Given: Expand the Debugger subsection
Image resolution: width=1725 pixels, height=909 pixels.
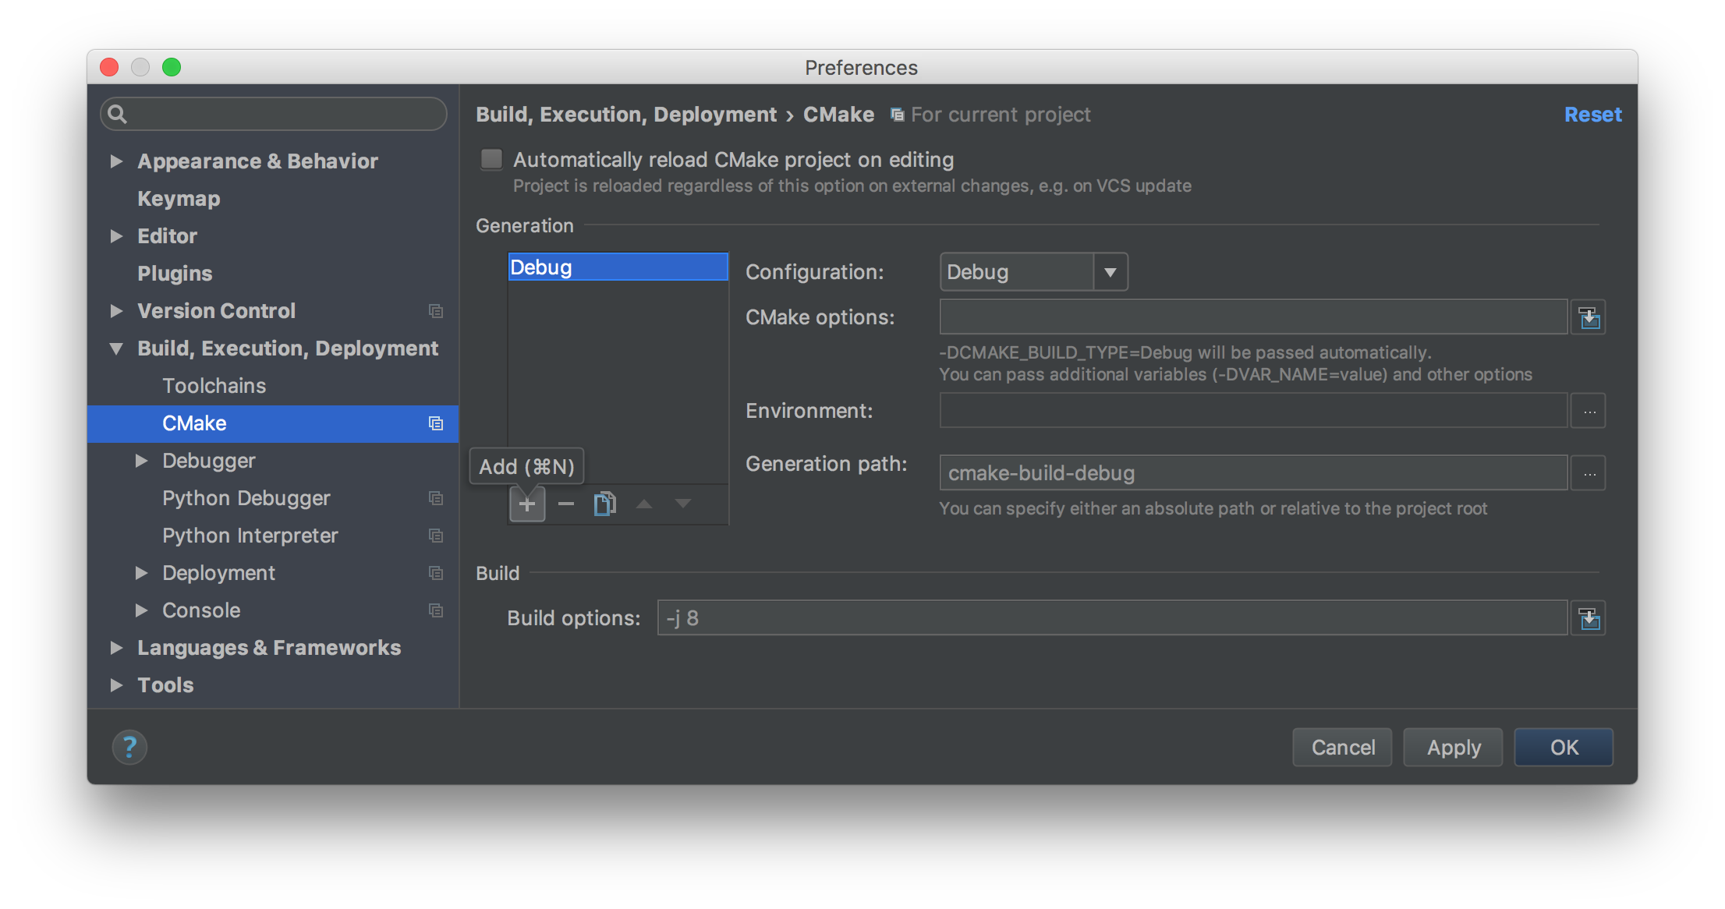Looking at the screenshot, I should pyautogui.click(x=141, y=461).
